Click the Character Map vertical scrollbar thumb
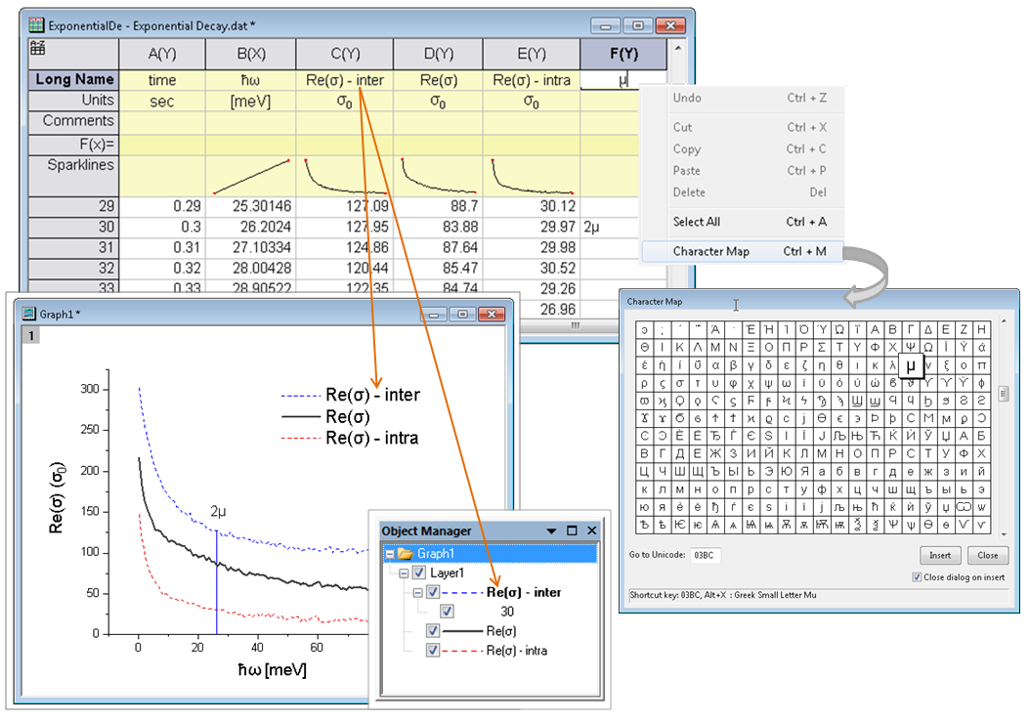The image size is (1030, 721). coord(1003,394)
